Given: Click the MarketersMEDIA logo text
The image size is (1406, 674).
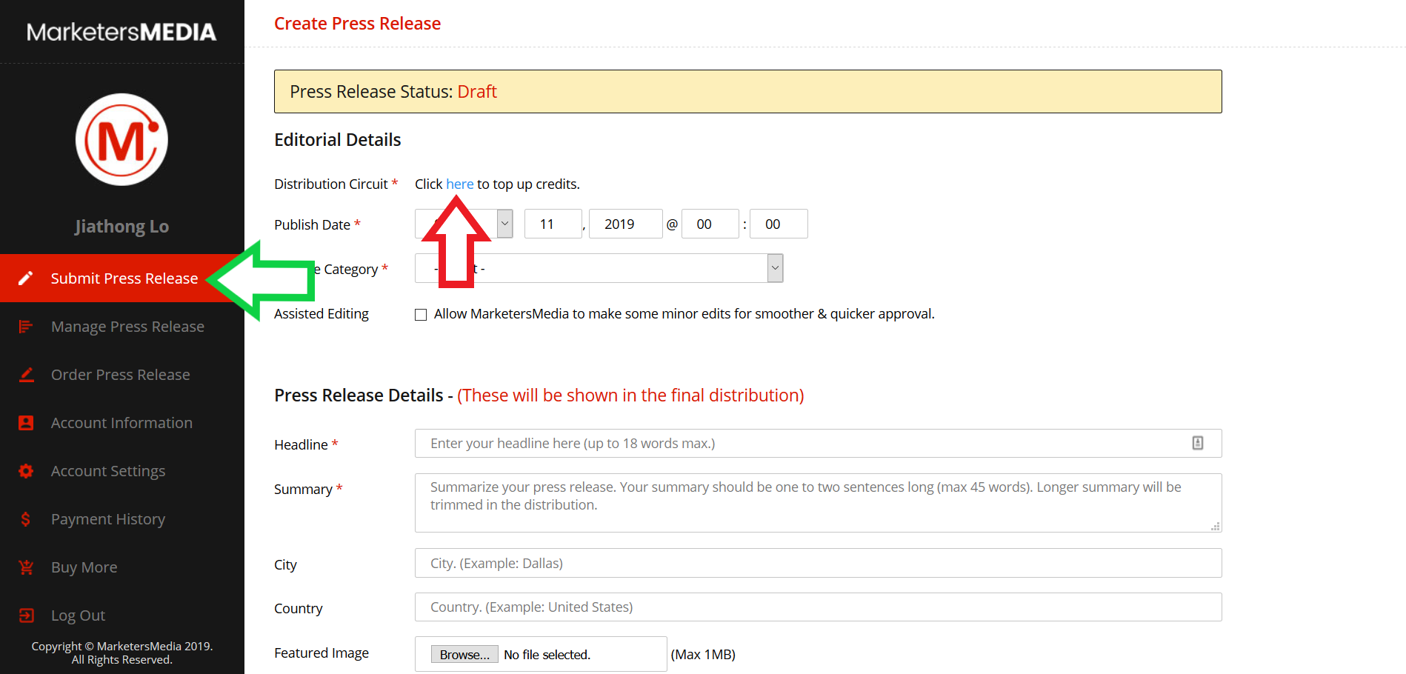Looking at the screenshot, I should 121,32.
